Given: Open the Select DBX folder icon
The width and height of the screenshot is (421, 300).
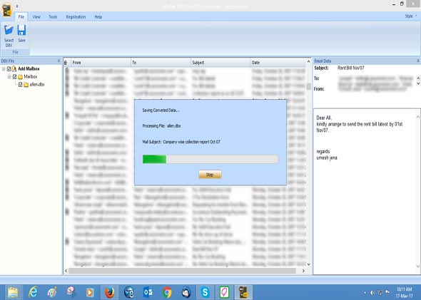Looking at the screenshot, I should (9, 30).
